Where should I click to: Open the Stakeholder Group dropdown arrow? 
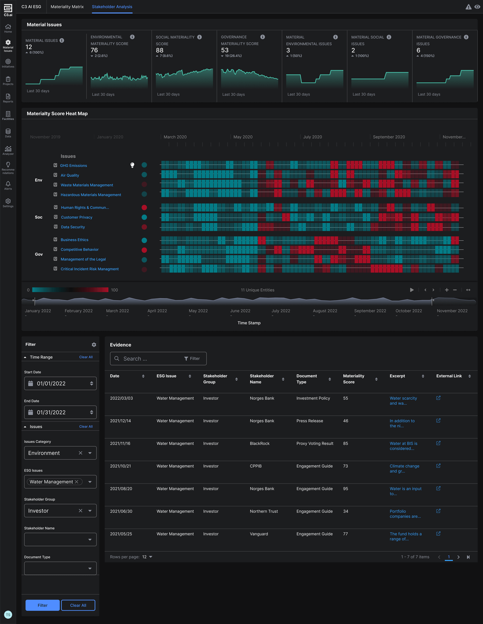pos(90,511)
